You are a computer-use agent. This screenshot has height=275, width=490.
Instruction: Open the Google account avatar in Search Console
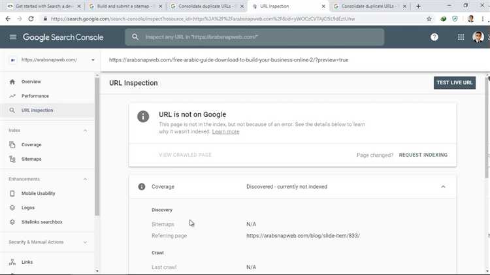[x=478, y=37]
